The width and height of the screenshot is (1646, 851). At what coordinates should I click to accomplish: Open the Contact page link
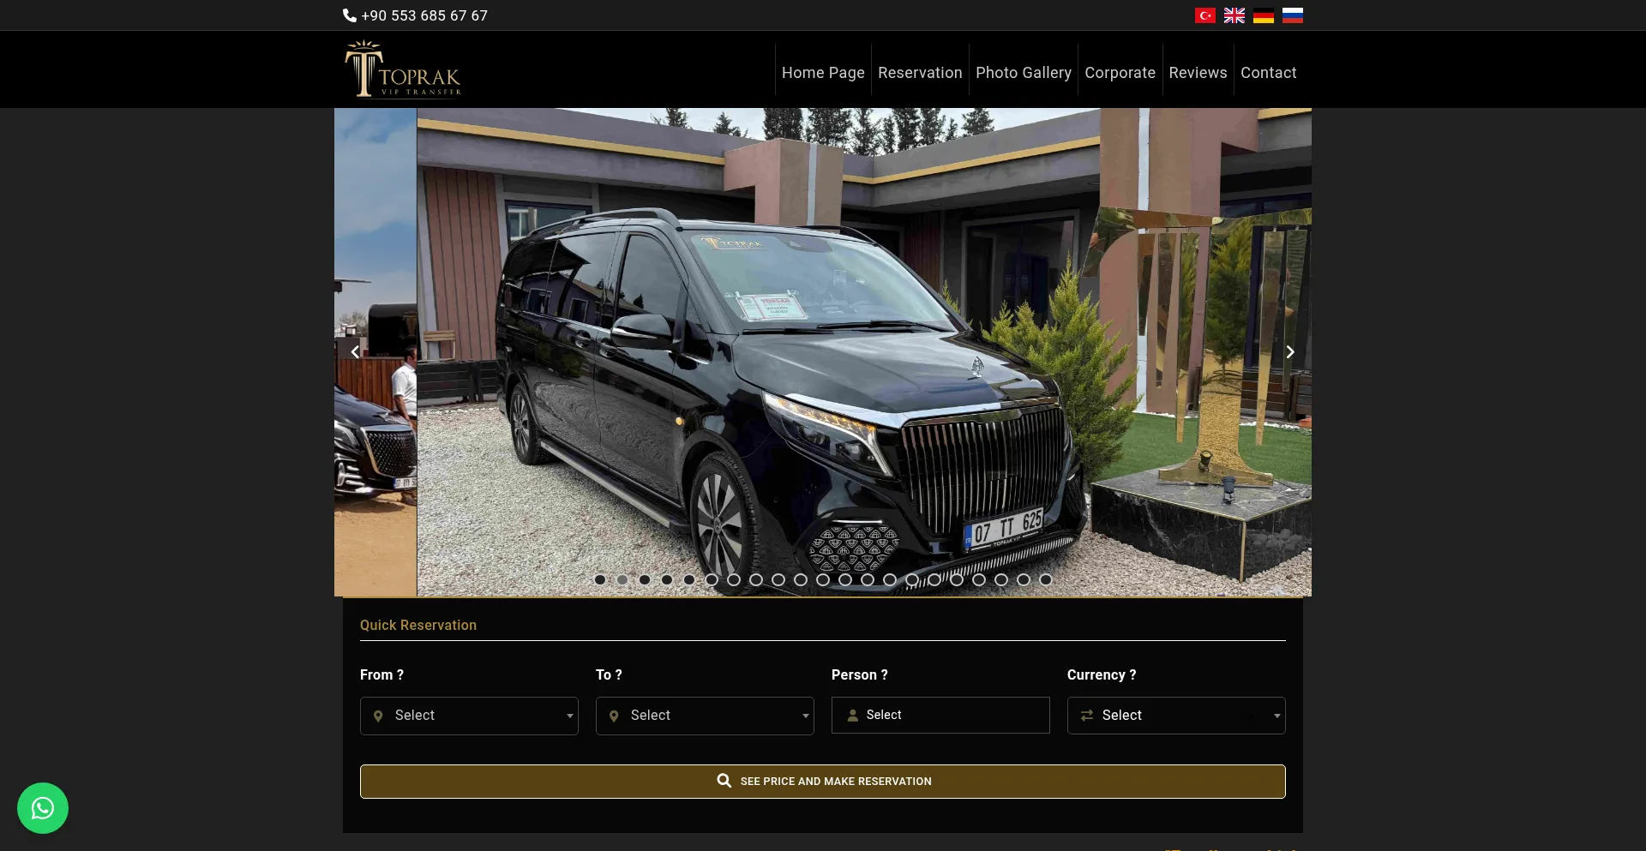(x=1268, y=73)
